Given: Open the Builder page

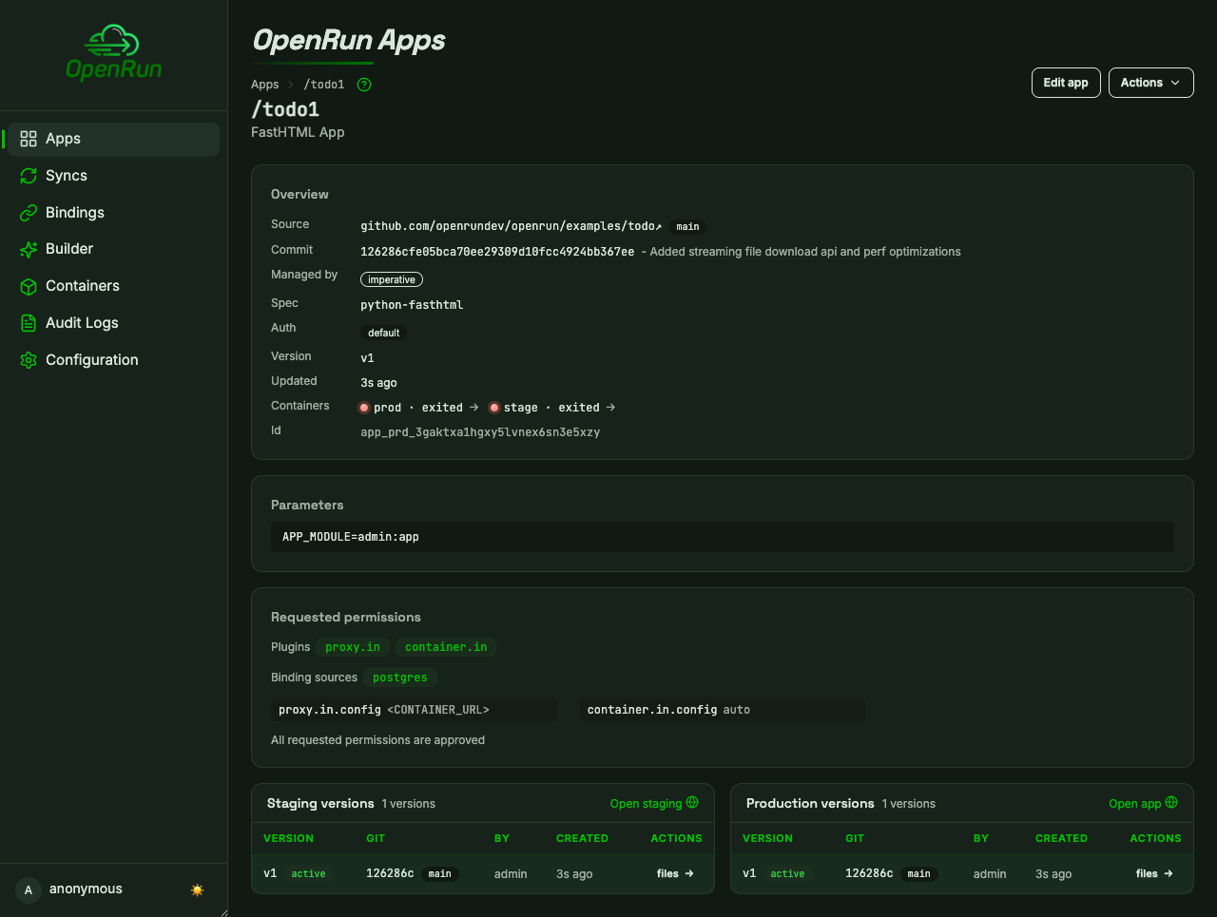Looking at the screenshot, I should pyautogui.click(x=113, y=249).
